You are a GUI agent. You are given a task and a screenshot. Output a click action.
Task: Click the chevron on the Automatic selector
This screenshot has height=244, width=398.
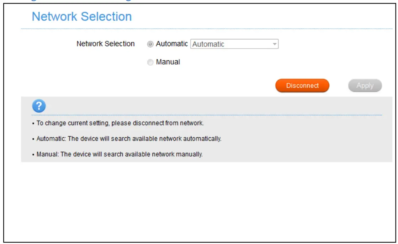(x=275, y=44)
